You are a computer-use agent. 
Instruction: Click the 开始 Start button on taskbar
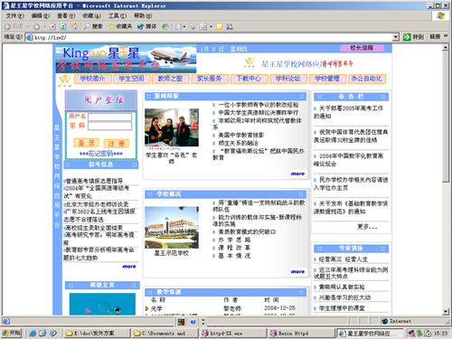tap(12, 333)
